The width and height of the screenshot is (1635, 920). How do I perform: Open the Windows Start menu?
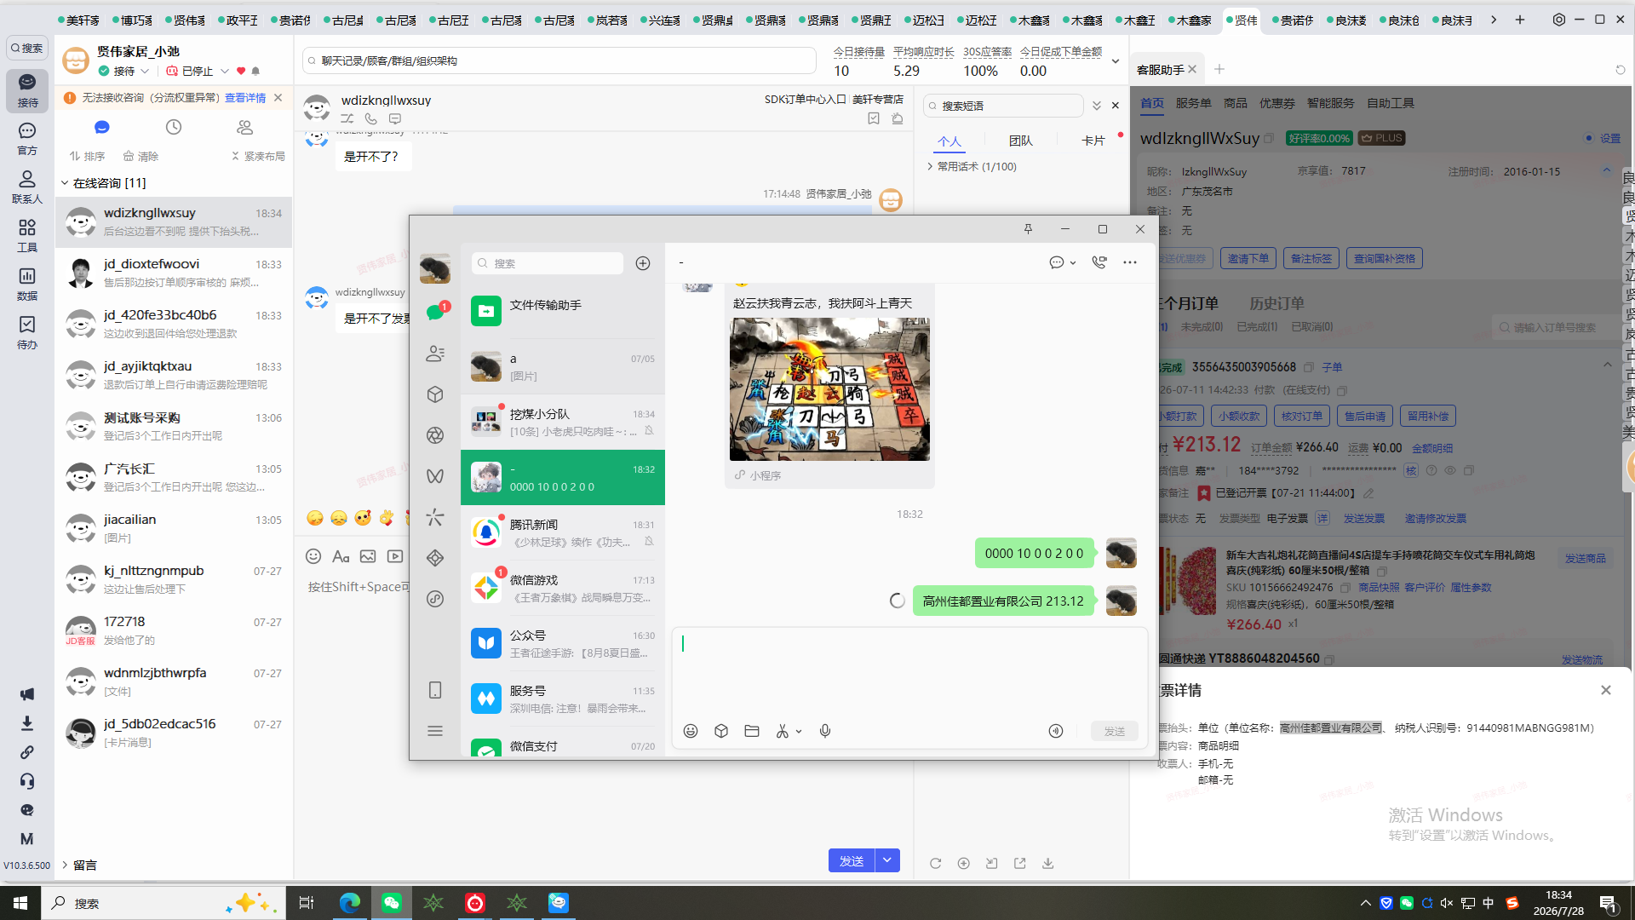(20, 903)
